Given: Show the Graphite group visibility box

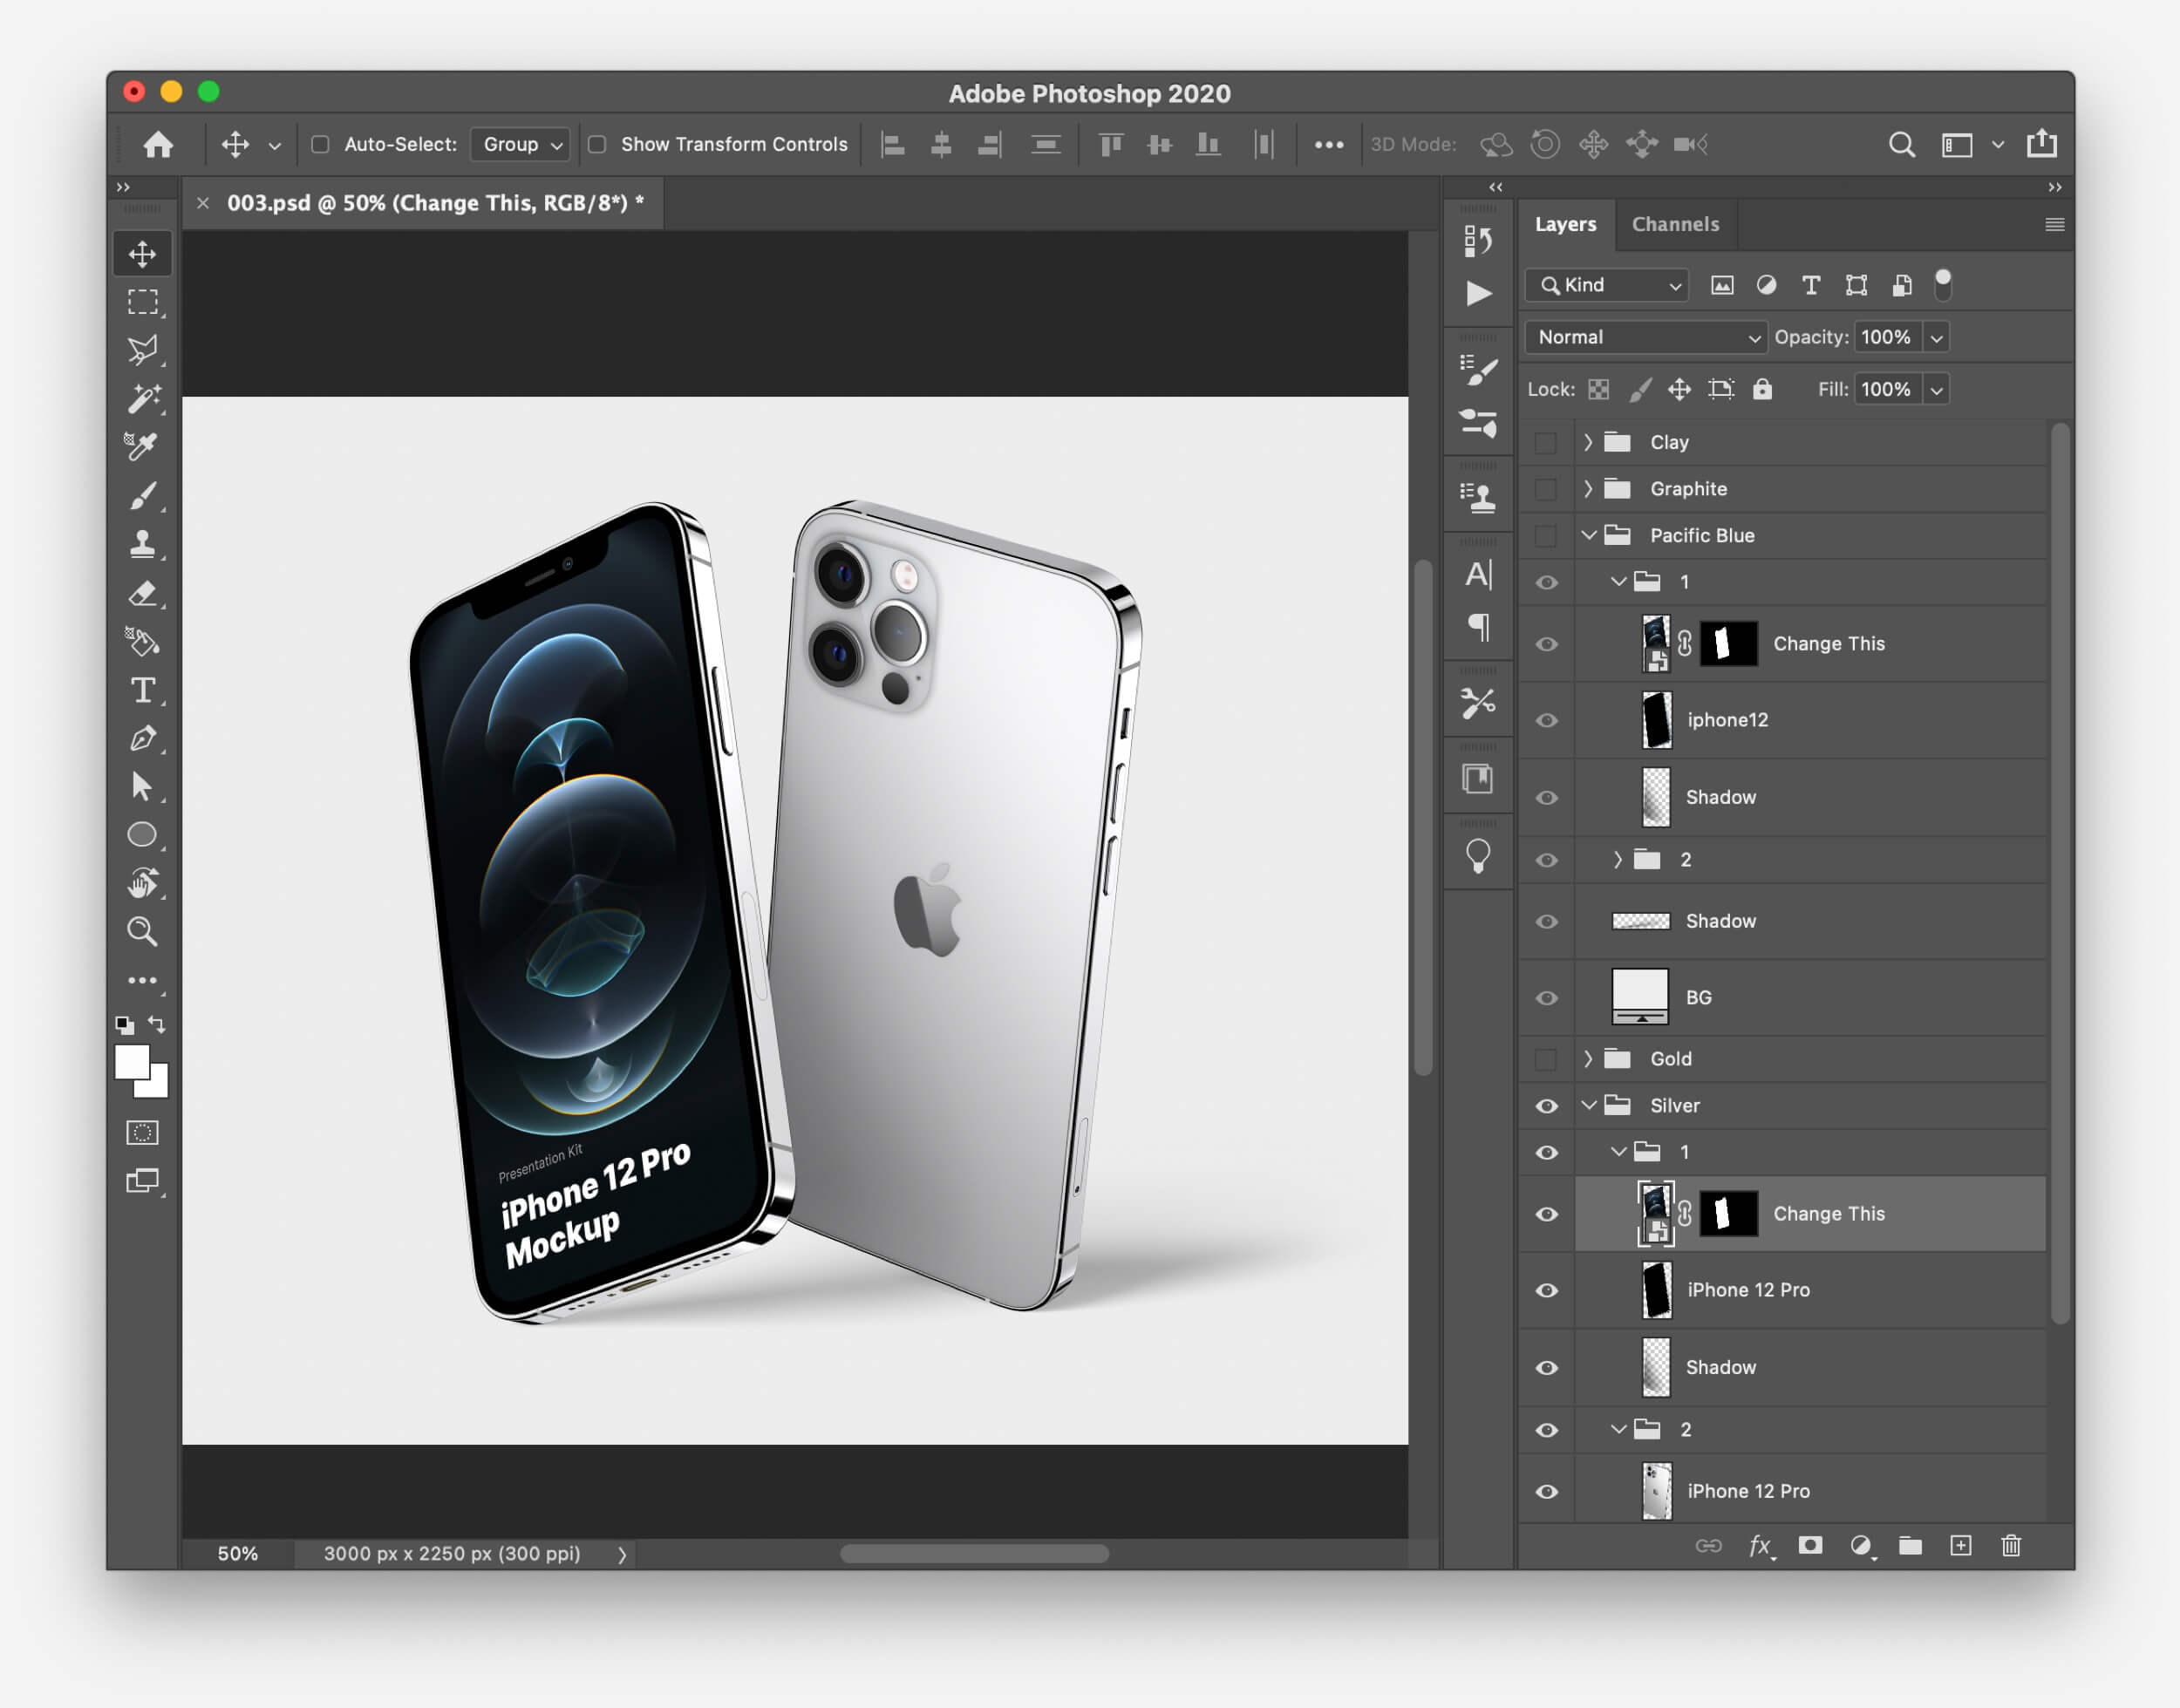Looking at the screenshot, I should pos(1545,489).
